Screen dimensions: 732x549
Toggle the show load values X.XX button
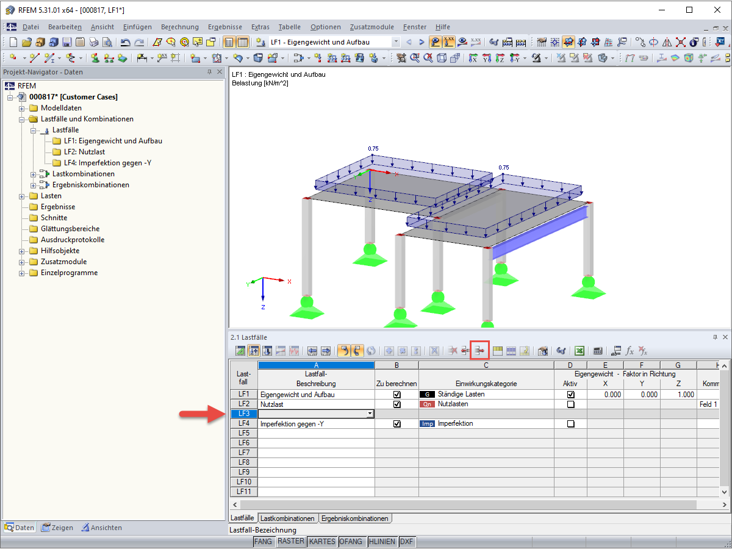coord(449,42)
